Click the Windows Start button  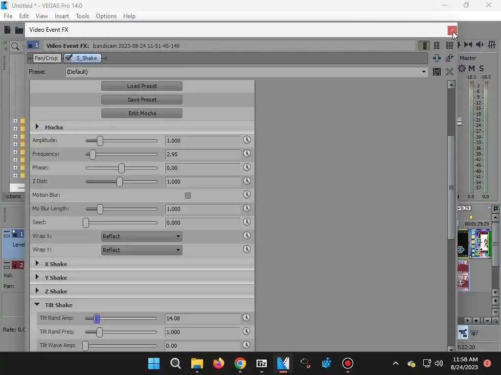pos(154,363)
